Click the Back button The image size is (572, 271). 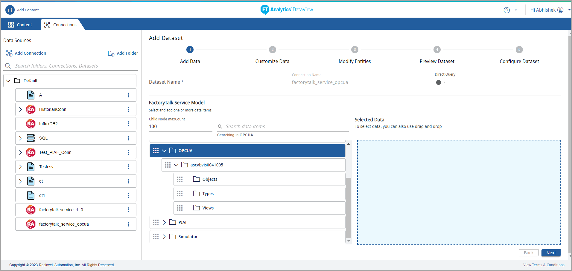point(529,253)
